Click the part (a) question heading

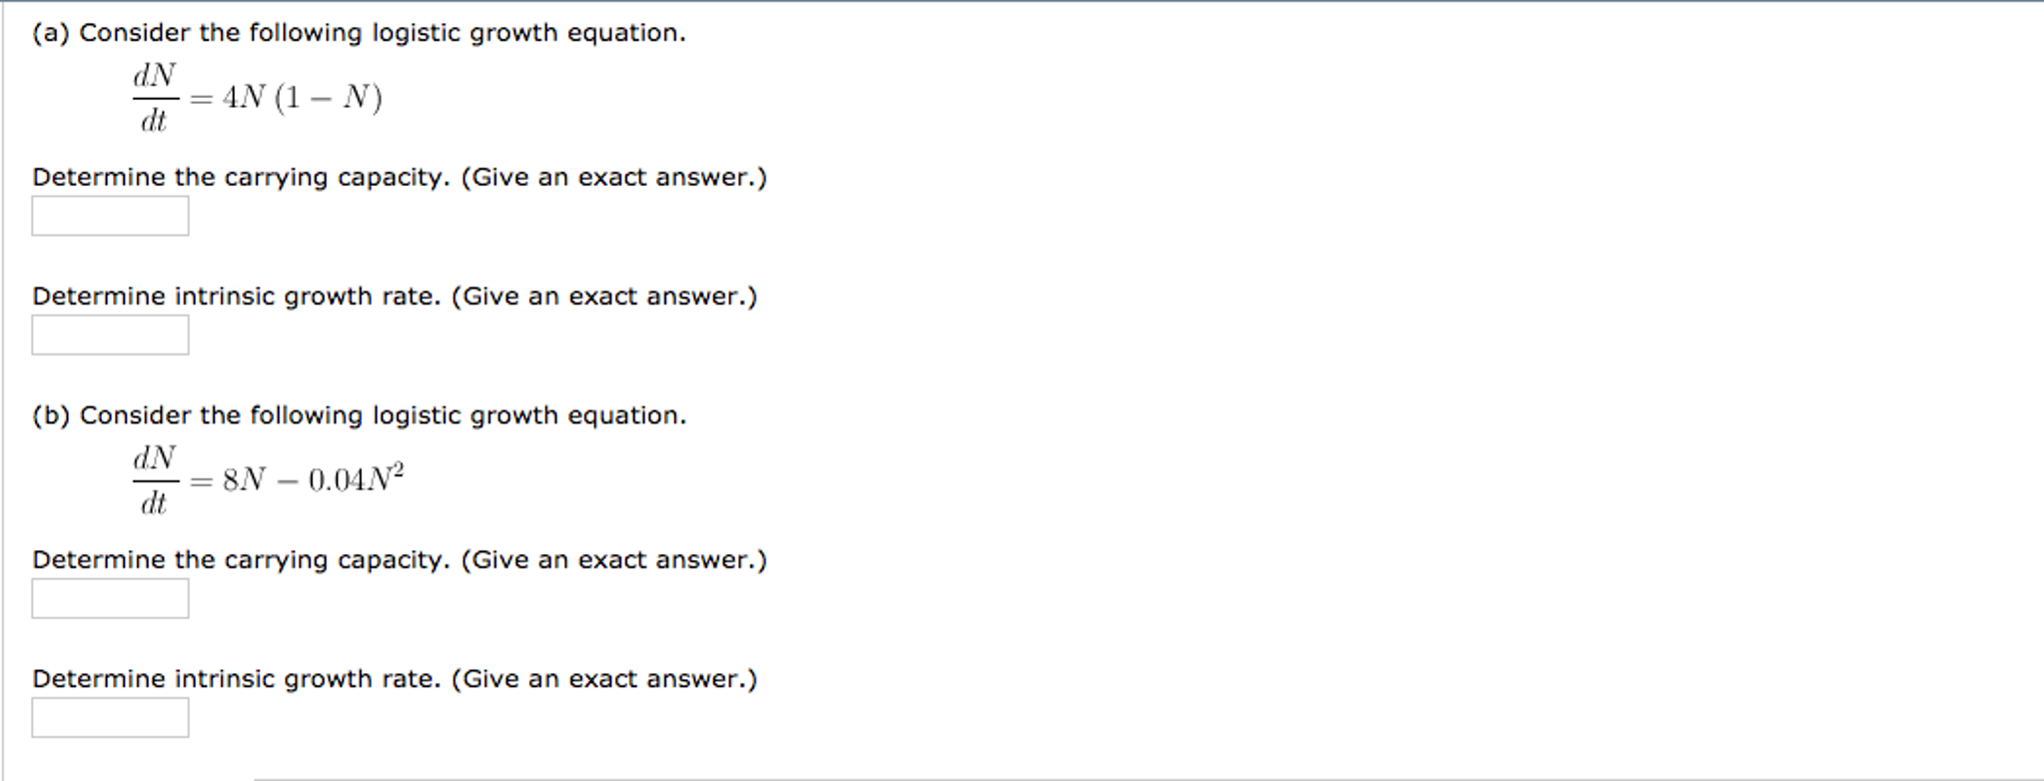360,32
